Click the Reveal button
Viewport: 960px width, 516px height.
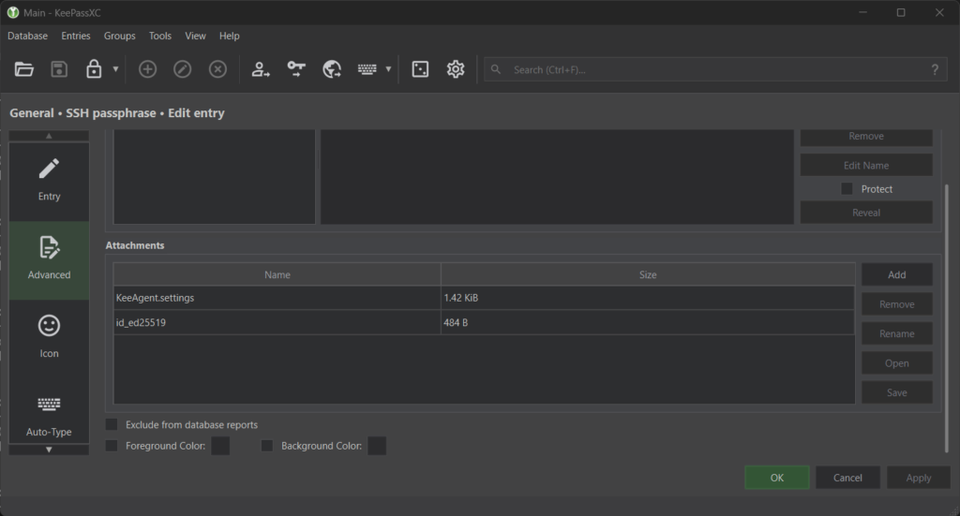tap(866, 213)
